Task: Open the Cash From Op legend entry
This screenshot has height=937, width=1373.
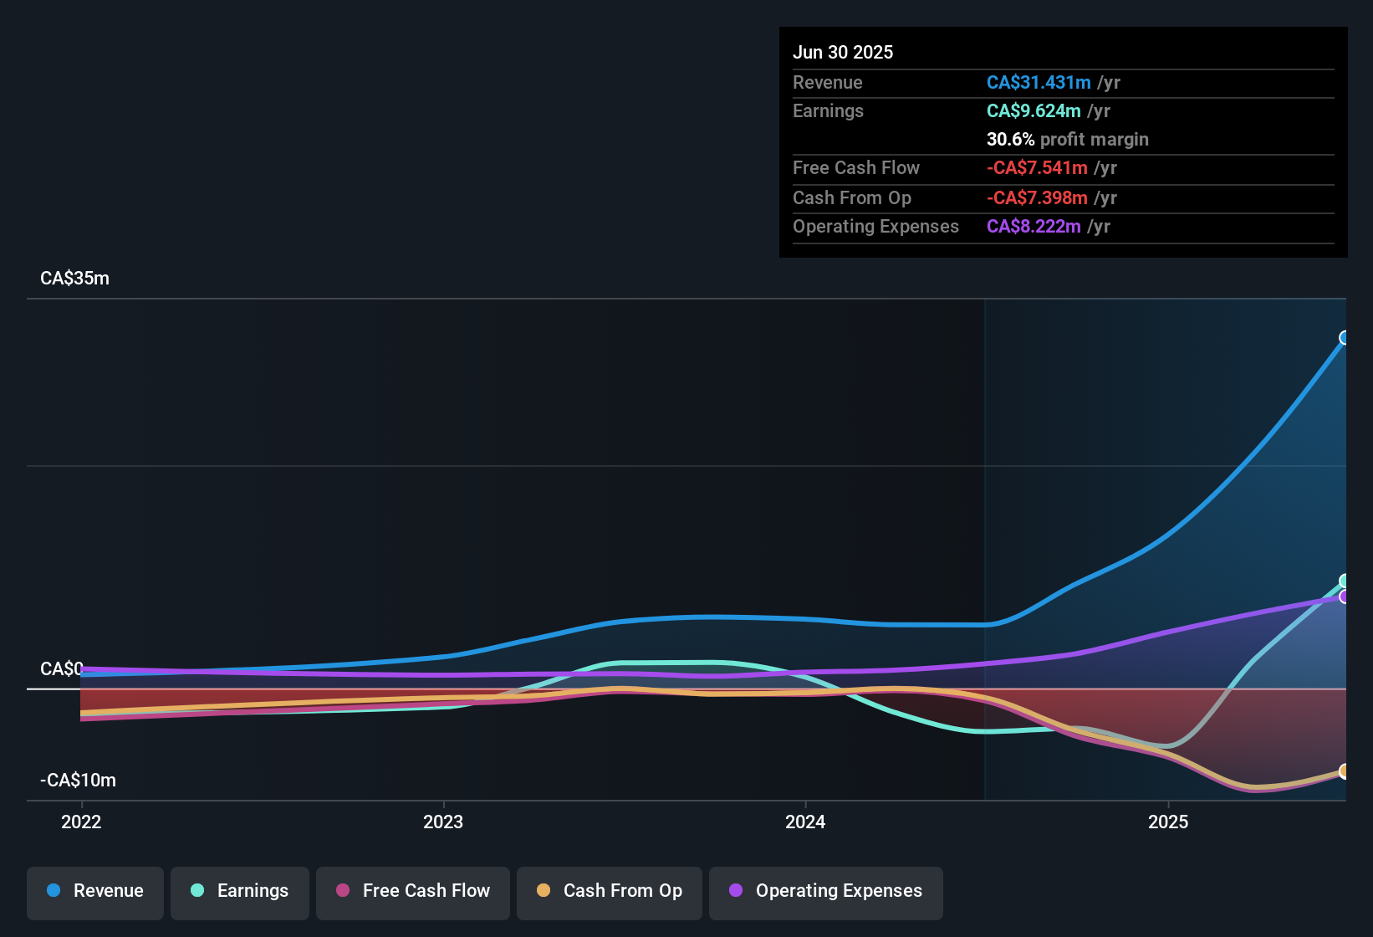Action: [609, 891]
